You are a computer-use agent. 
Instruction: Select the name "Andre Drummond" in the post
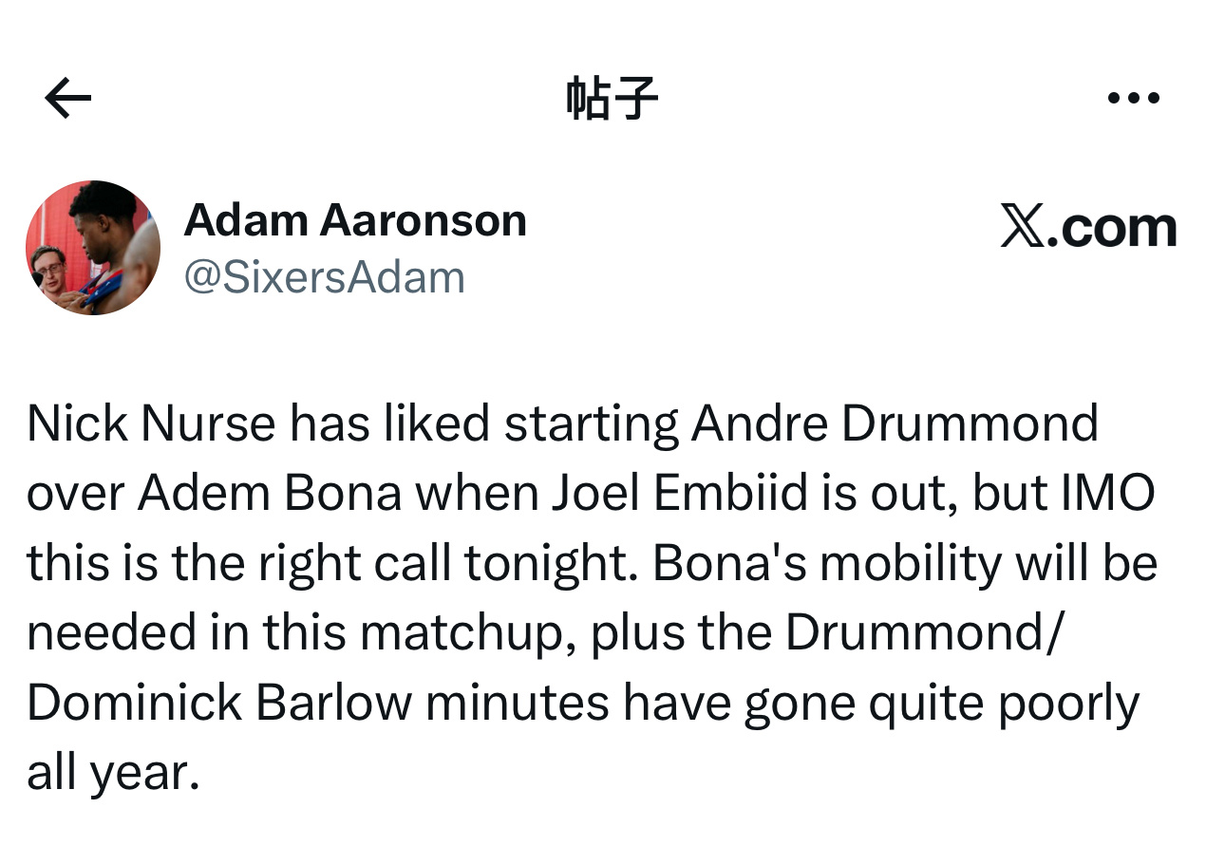[x=894, y=423]
